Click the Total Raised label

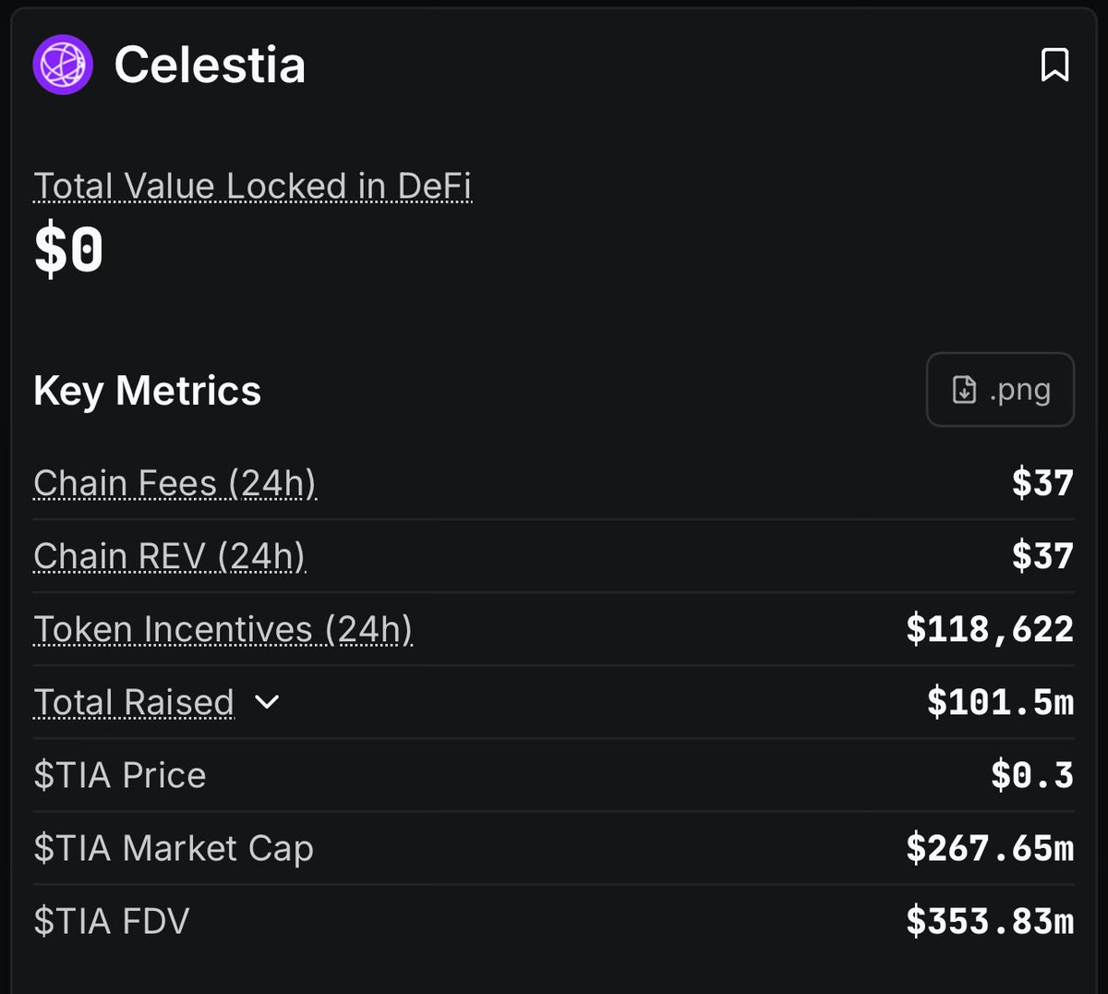click(134, 702)
